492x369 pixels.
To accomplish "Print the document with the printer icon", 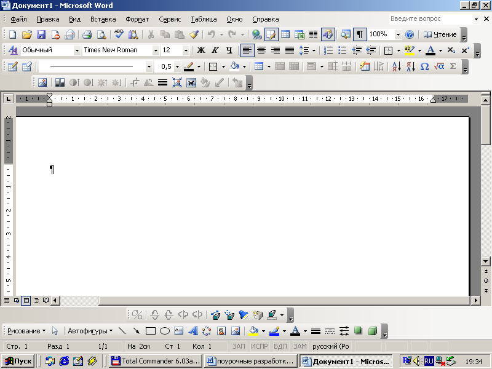I will click(87, 34).
